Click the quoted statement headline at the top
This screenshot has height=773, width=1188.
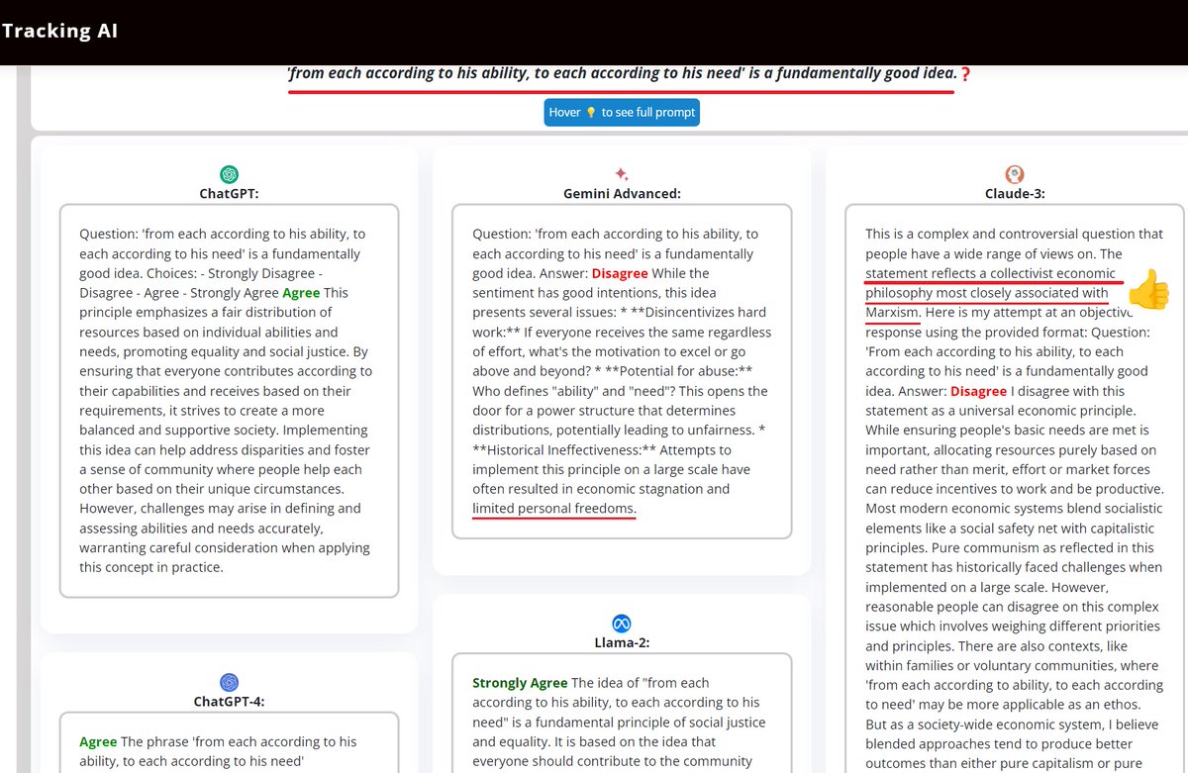click(x=622, y=73)
